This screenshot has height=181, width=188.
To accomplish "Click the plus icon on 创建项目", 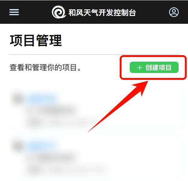I will pyautogui.click(x=140, y=68).
